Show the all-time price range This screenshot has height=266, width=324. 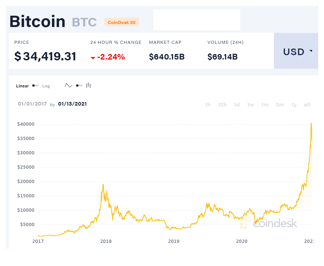click(307, 105)
